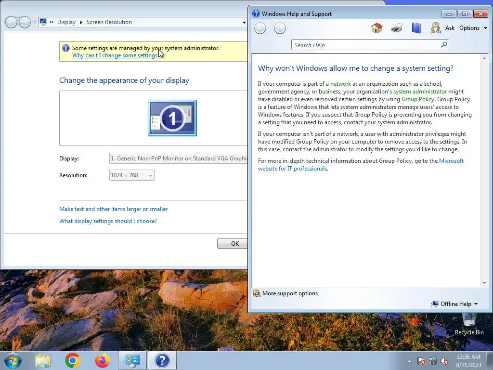
Task: Click the Ask people icon in Help toolbar
Action: coord(435,28)
